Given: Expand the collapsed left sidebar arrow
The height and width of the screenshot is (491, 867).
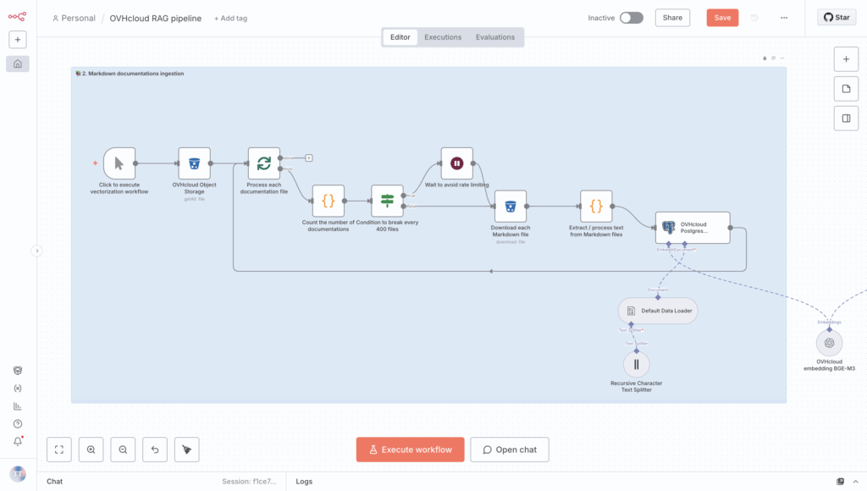Looking at the screenshot, I should click(x=36, y=251).
